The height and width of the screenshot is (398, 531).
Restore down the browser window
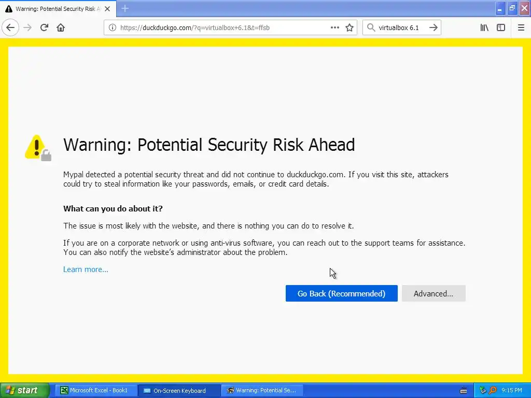click(x=512, y=8)
